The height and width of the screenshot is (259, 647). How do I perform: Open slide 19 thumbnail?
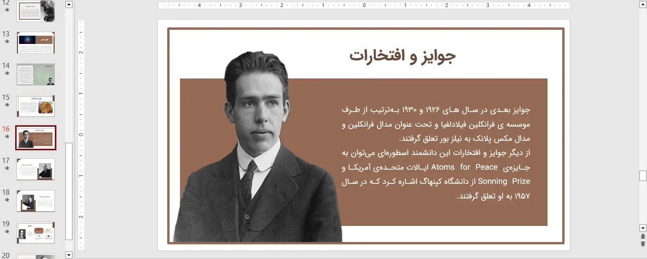36,233
